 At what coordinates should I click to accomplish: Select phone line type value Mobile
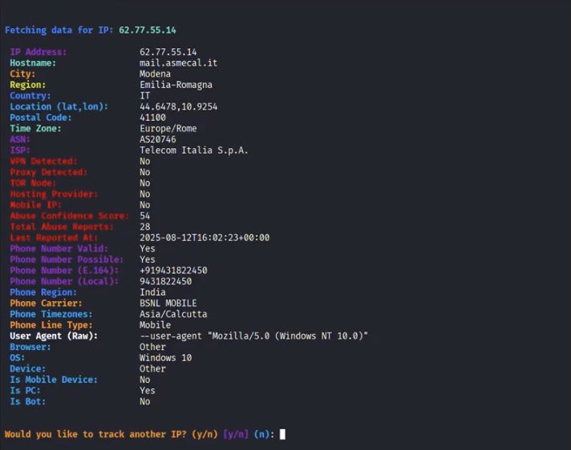tap(155, 324)
